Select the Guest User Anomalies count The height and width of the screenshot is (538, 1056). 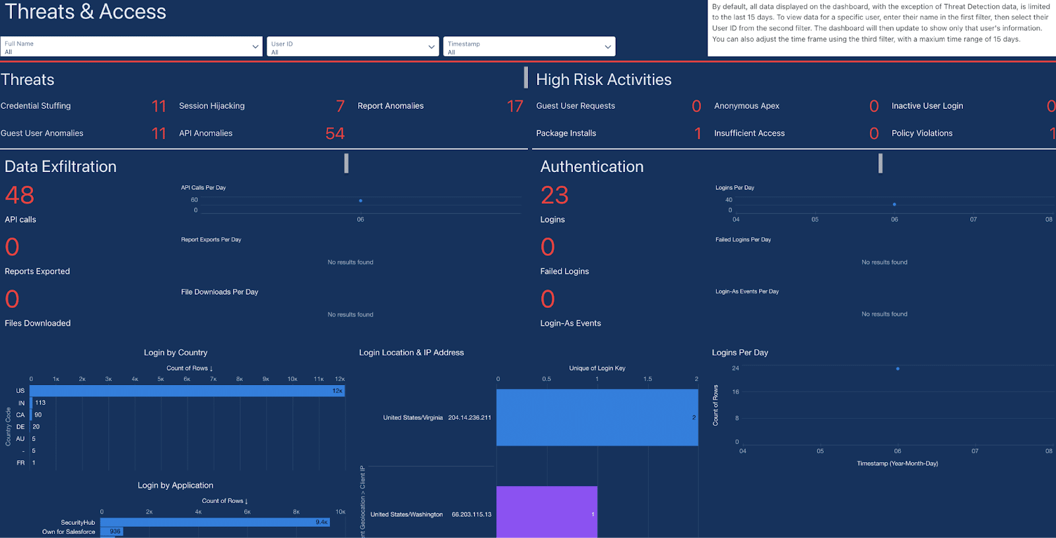(x=158, y=134)
